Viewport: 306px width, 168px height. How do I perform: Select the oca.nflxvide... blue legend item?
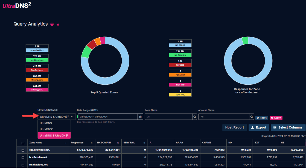coord(37,48)
